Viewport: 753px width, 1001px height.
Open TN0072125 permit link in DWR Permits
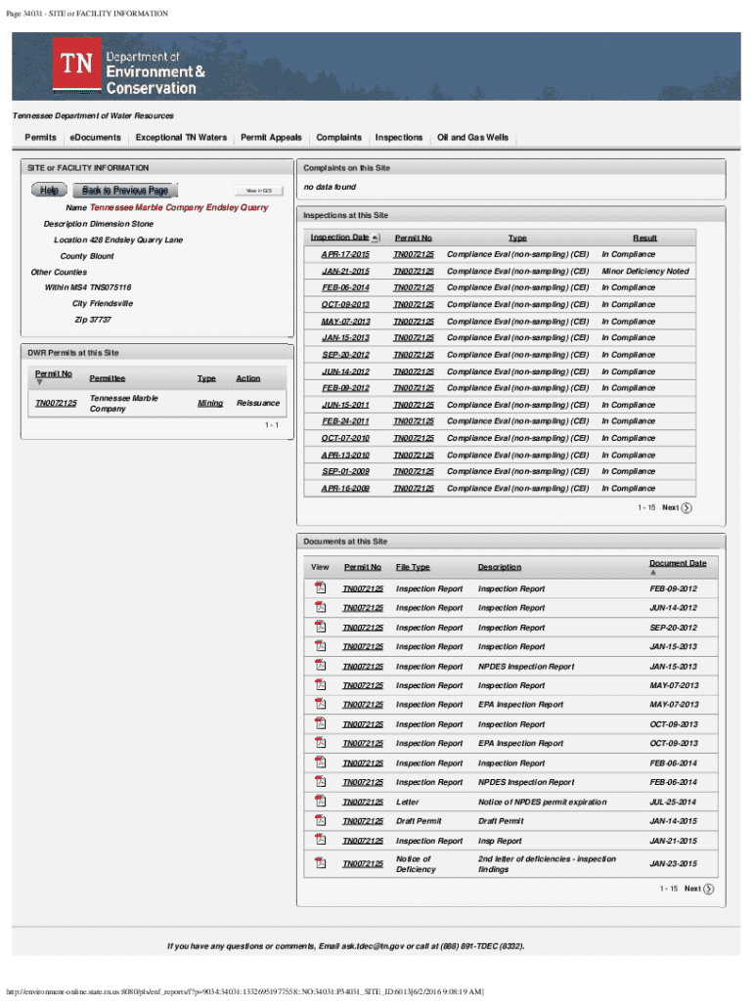[56, 403]
